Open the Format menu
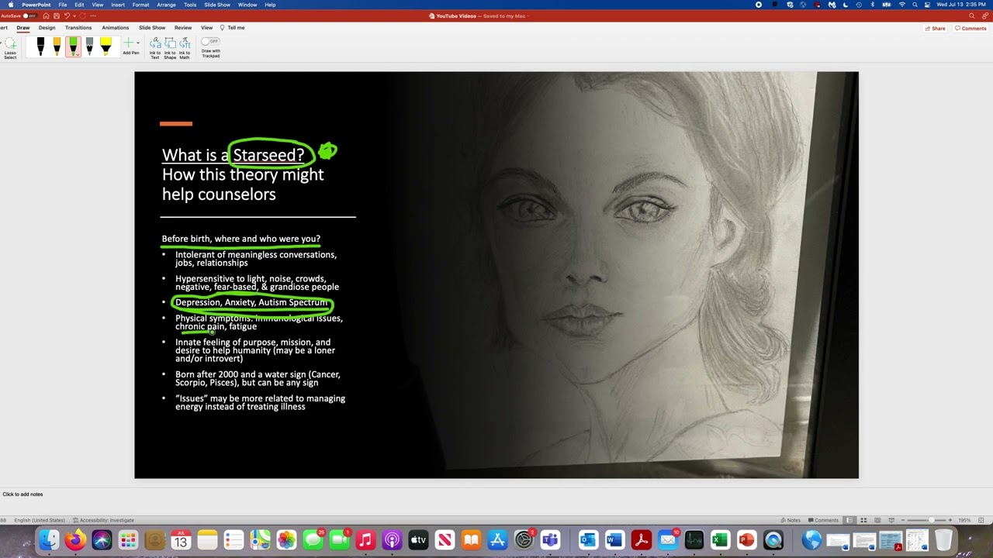 (x=140, y=5)
